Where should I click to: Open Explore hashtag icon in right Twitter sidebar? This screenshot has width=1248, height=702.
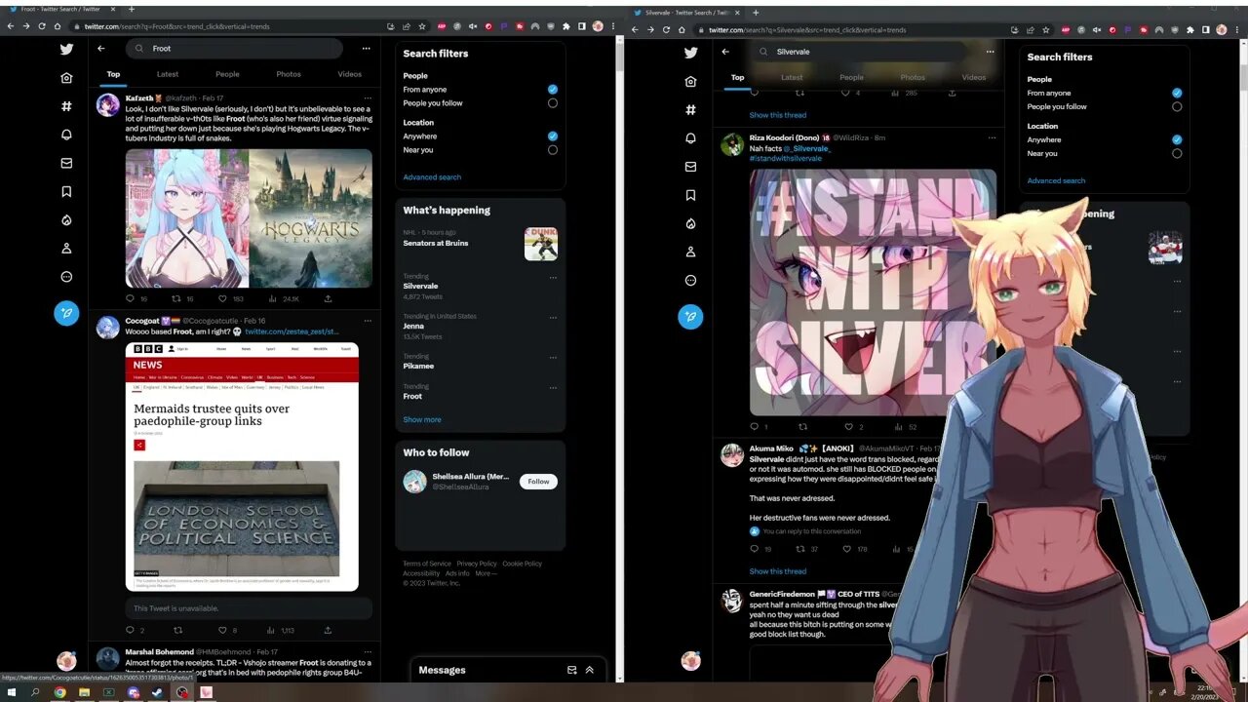point(690,109)
